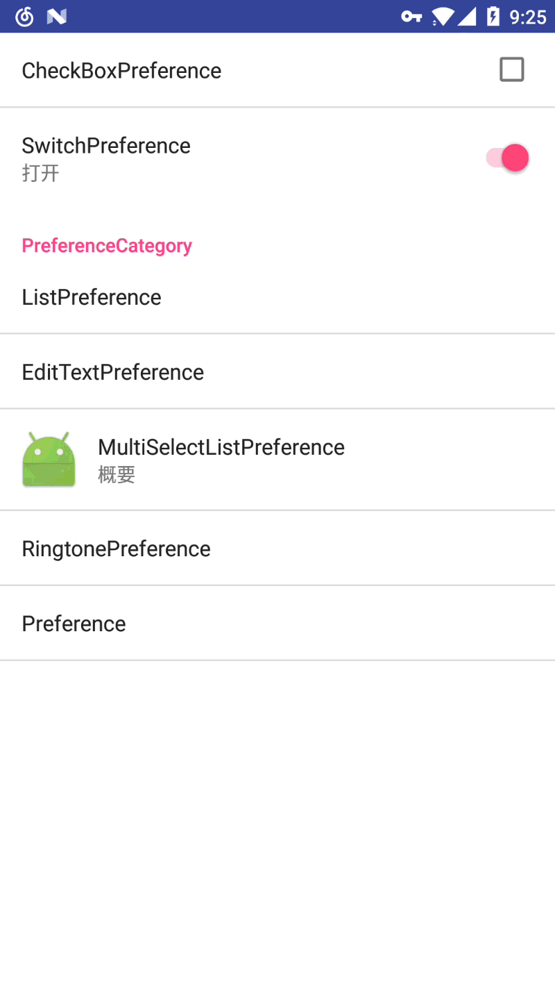
Task: Open the plain Preference item
Action: click(x=74, y=624)
